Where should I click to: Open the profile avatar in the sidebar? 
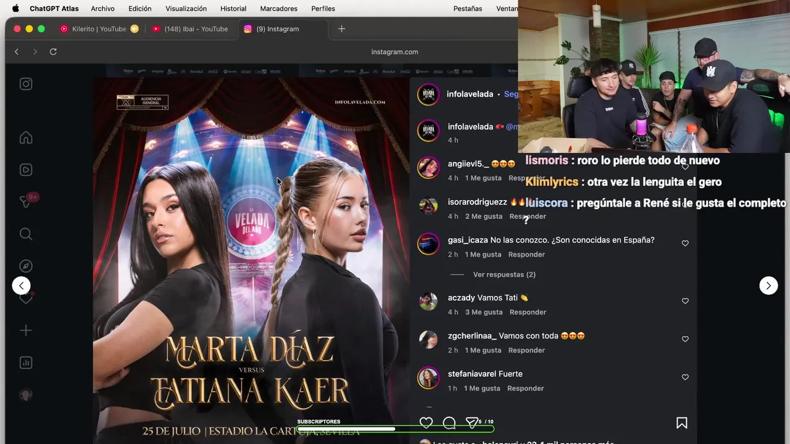pos(26,395)
